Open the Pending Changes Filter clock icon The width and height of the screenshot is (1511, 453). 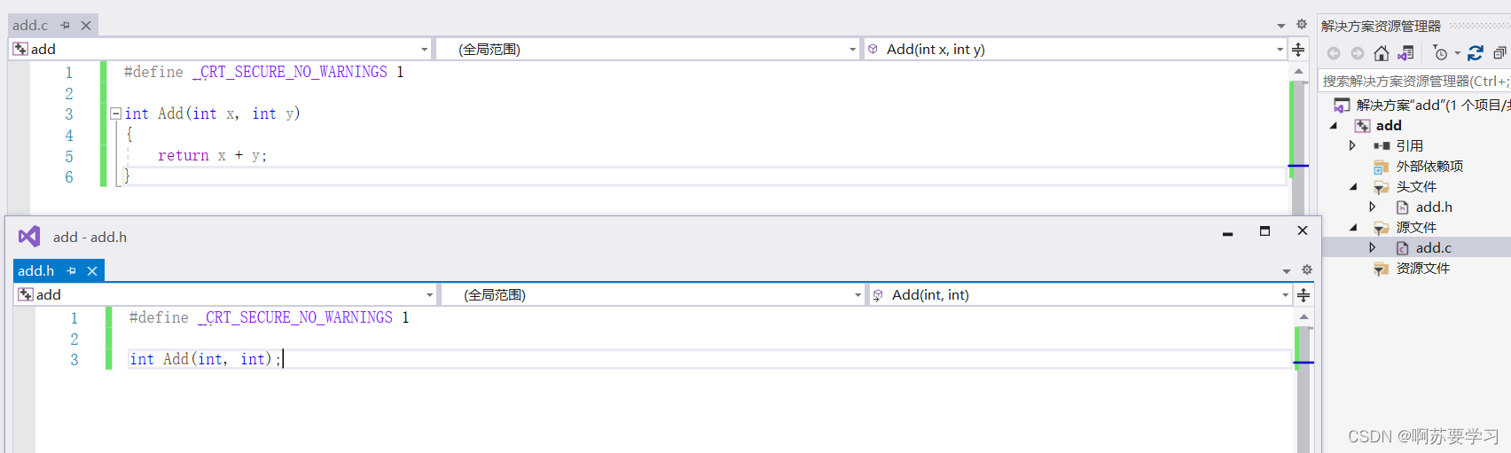click(1441, 53)
